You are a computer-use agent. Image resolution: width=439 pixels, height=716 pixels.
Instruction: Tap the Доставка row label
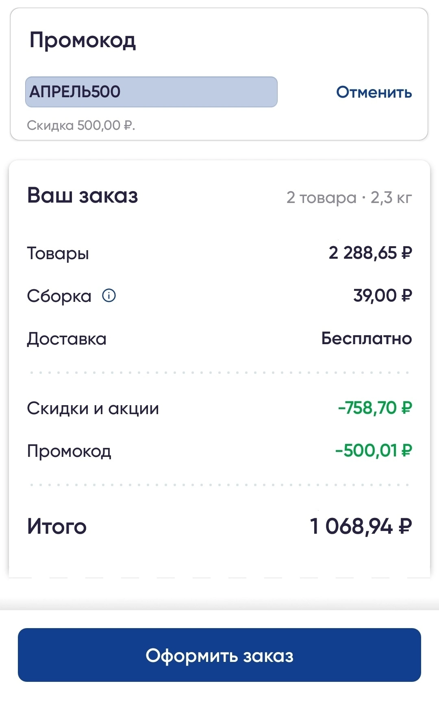67,339
